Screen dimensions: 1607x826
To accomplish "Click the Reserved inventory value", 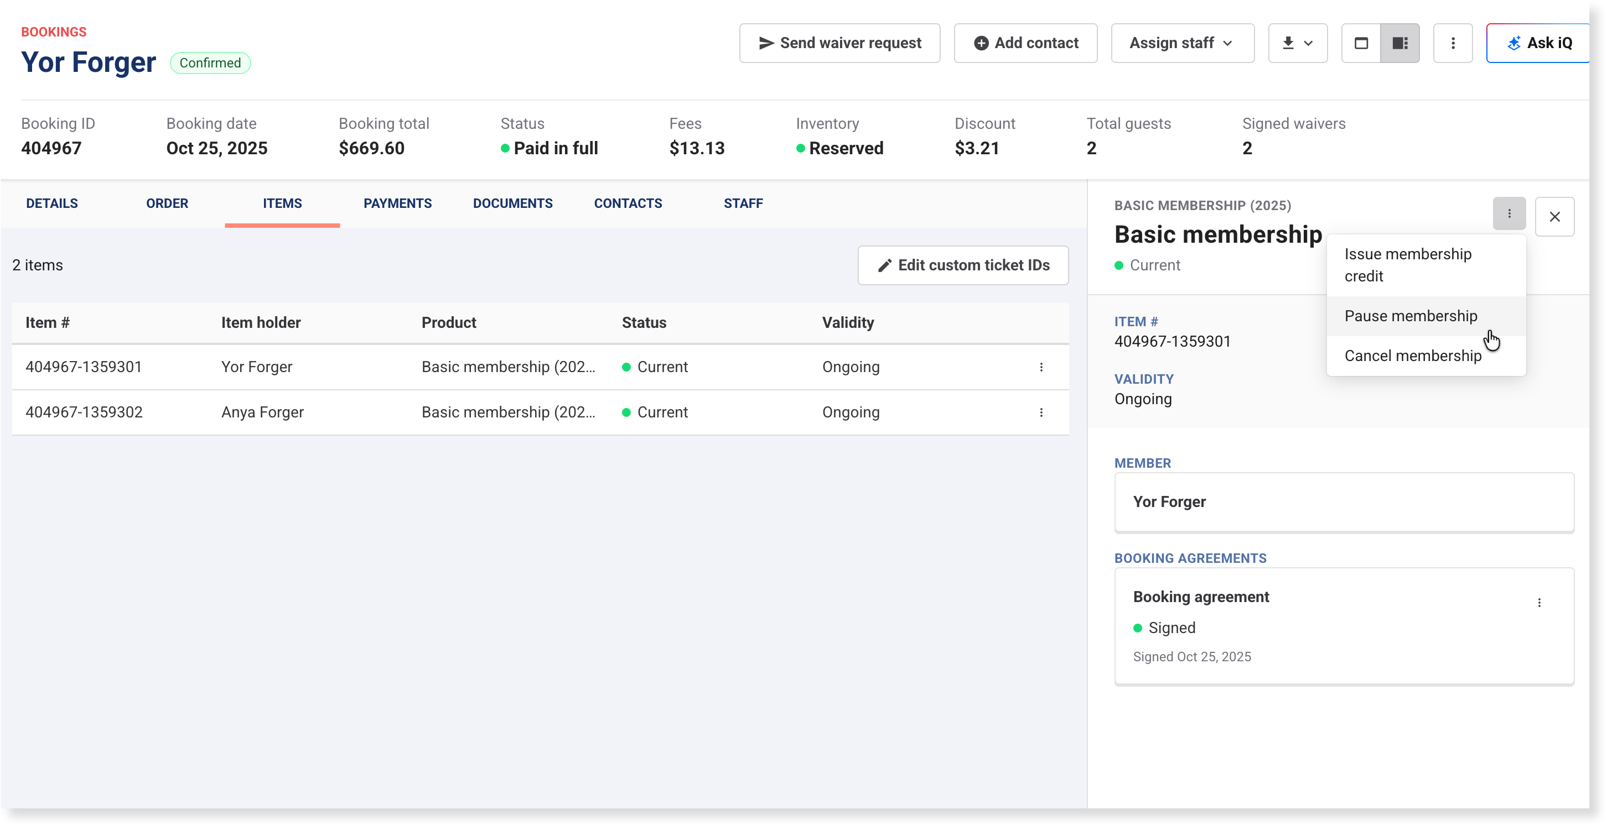I will [839, 148].
